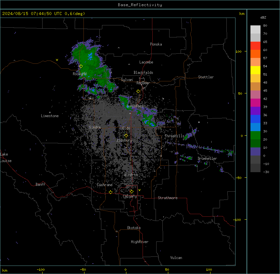Image resolution: width=280 pixels, height=274 pixels.
Task: Click the Vulcan city label
Action: 176,258
